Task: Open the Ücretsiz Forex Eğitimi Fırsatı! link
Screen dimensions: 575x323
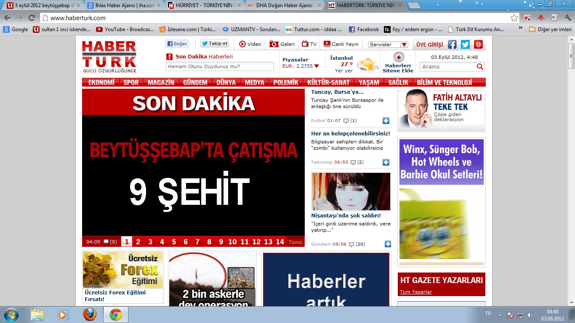Action: [x=115, y=296]
